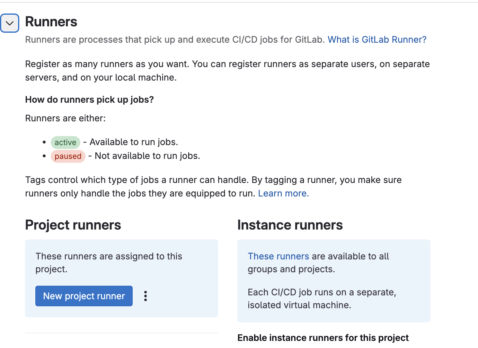The width and height of the screenshot is (478, 348).
Task: Follow the These runners link under Instance runners
Action: coord(278,256)
